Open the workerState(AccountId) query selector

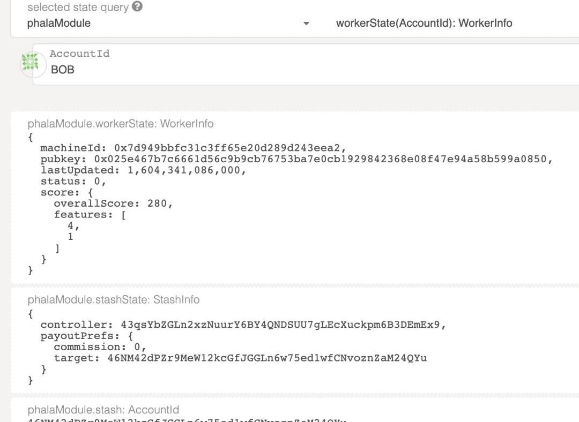[424, 23]
